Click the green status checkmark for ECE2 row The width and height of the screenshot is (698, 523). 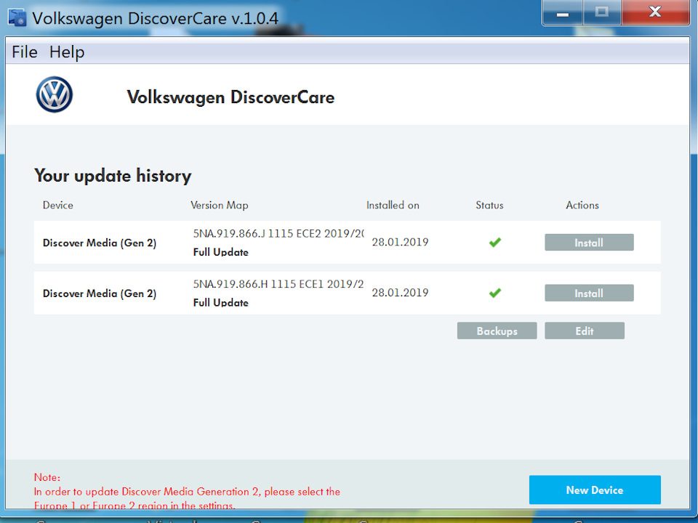(495, 243)
